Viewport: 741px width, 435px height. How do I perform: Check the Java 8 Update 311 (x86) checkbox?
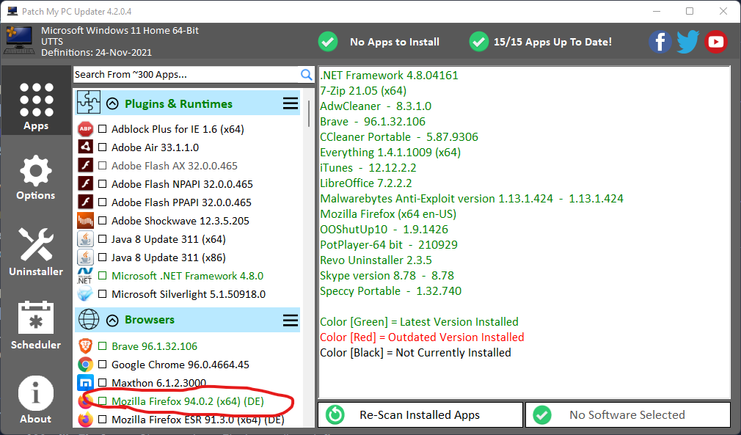click(103, 257)
